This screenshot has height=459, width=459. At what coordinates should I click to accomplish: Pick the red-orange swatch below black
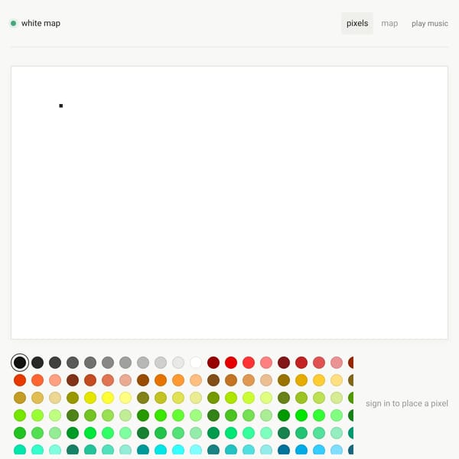[x=20, y=380]
